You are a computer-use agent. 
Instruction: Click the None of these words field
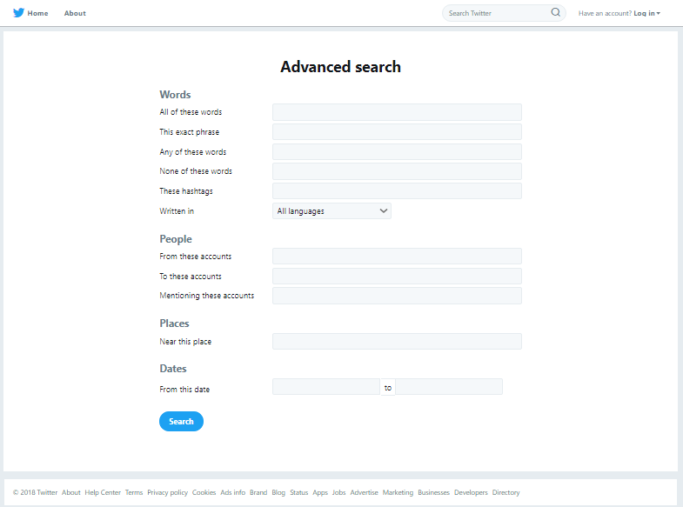397,171
